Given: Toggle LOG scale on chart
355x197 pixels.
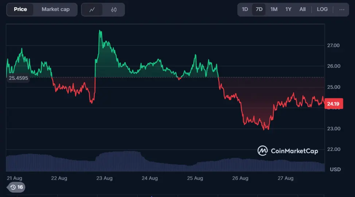Looking at the screenshot, I should 322,9.
